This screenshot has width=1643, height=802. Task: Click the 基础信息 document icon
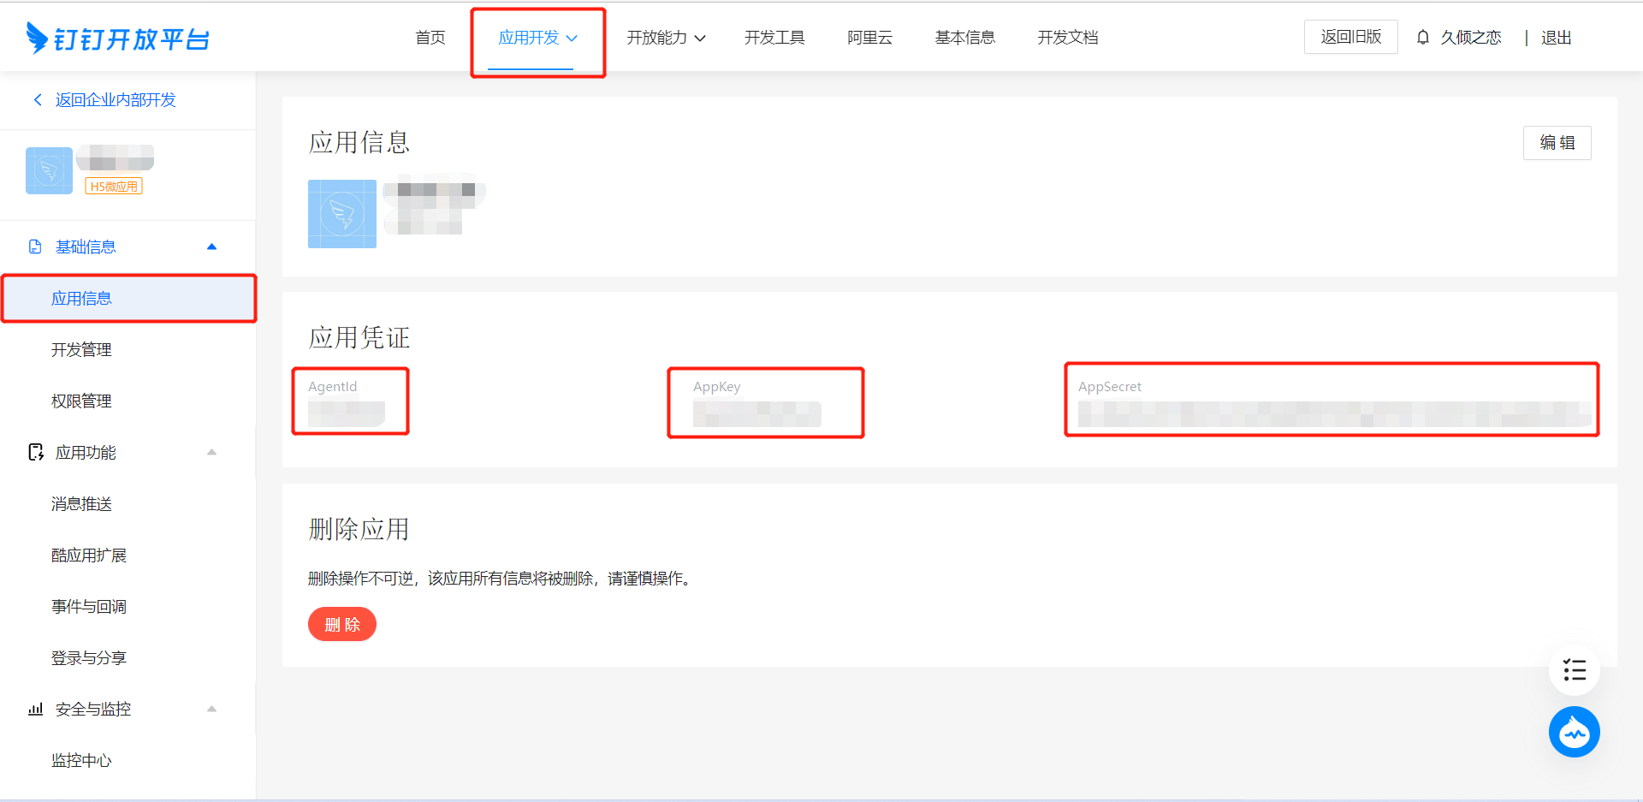pyautogui.click(x=35, y=247)
